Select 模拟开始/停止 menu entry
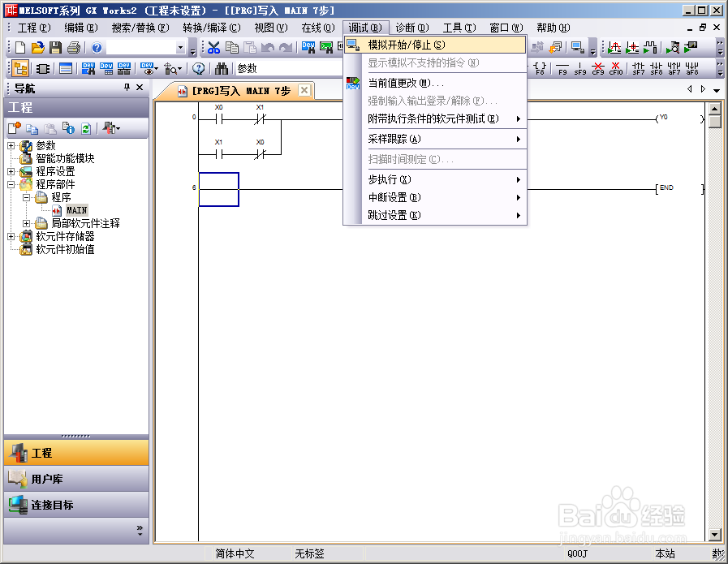The height and width of the screenshot is (564, 728). pos(435,45)
